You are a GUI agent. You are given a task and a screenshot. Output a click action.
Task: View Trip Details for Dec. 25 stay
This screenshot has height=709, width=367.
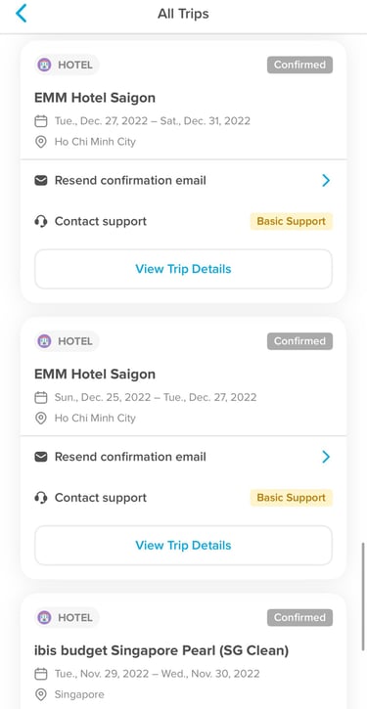pos(183,546)
